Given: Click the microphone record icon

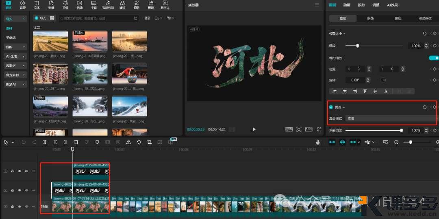Looking at the screenshot, I should (x=318, y=142).
